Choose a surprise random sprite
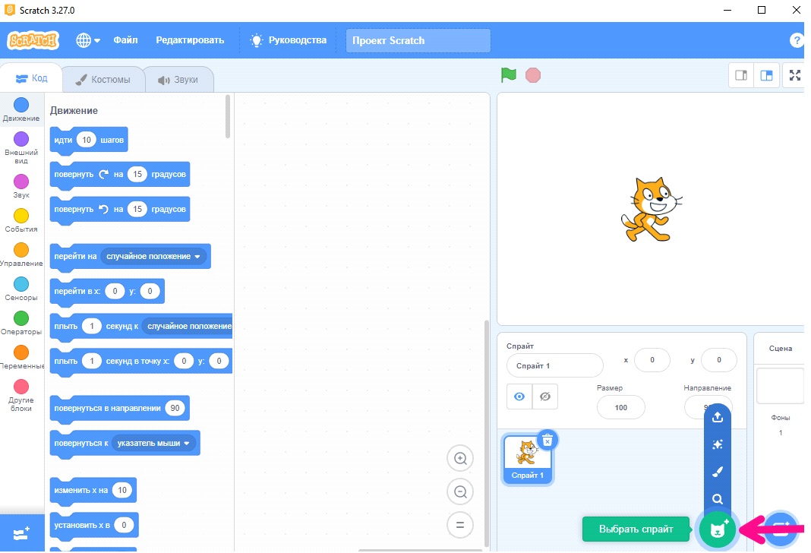Viewport: 811px width, 553px height. coord(717,444)
